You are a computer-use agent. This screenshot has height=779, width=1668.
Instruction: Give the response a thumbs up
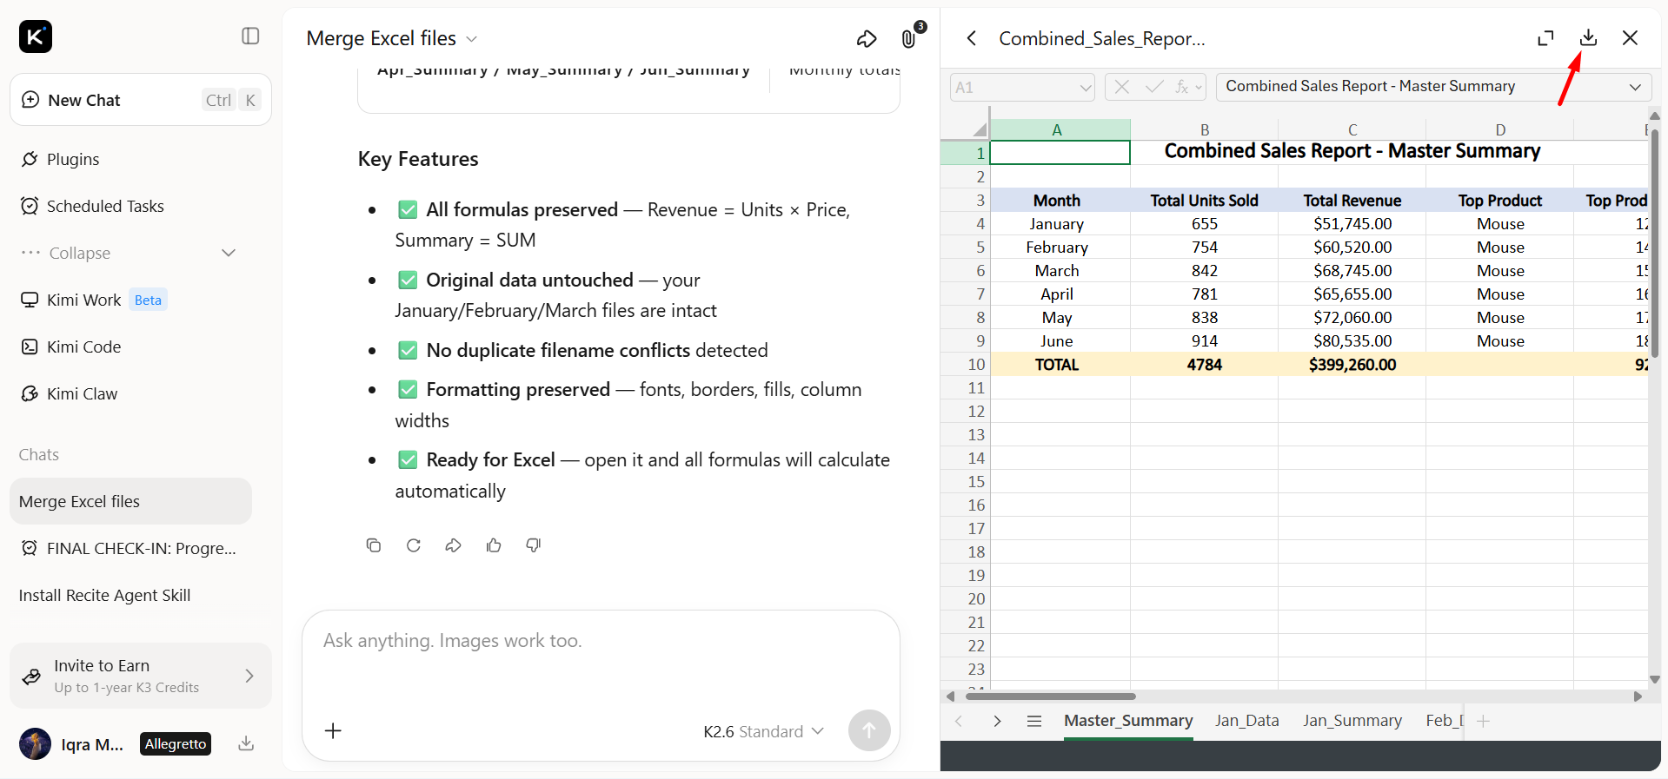pyautogui.click(x=494, y=545)
